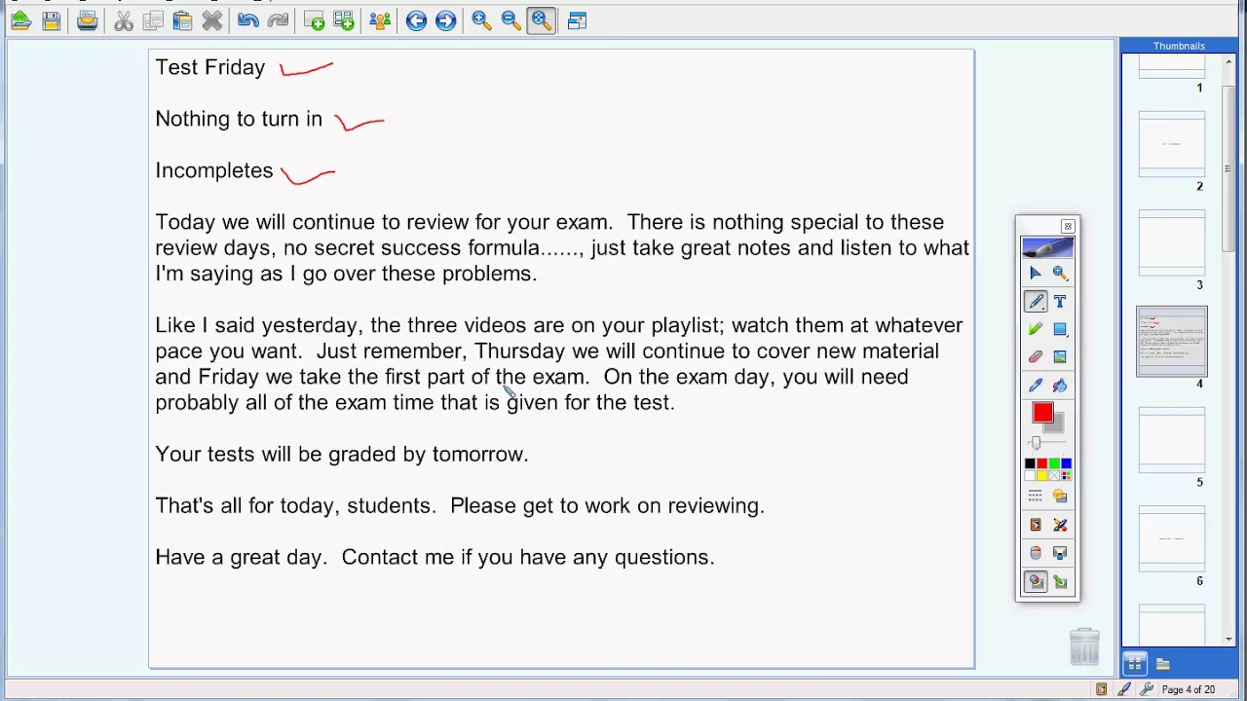Choose the Text tool

[1060, 302]
